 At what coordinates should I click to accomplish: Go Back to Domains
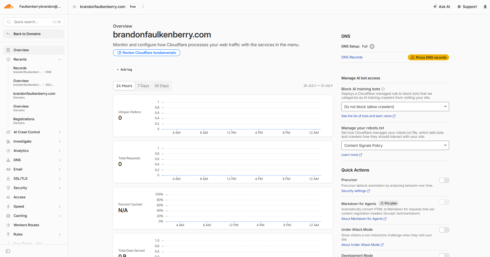click(33, 34)
